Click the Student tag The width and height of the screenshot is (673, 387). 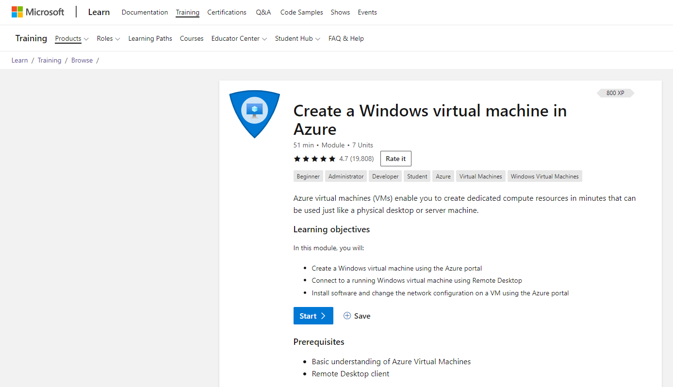coord(417,177)
